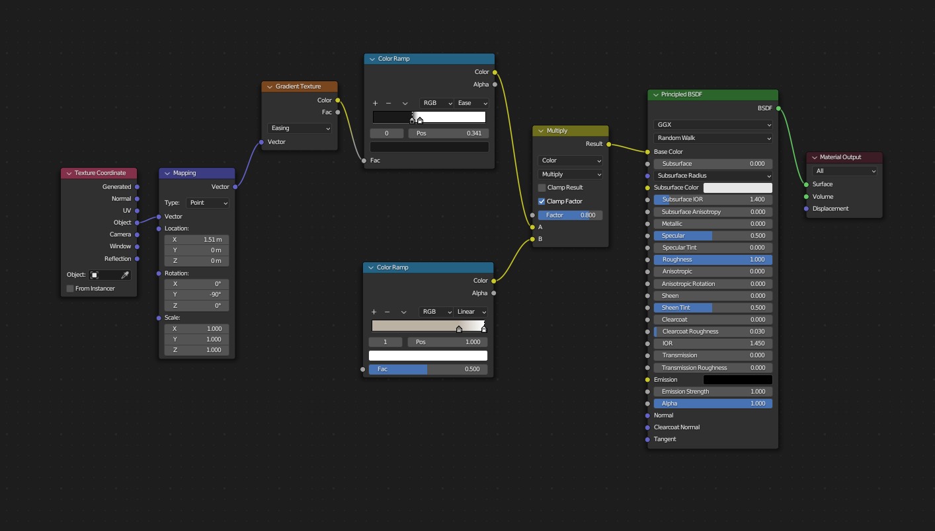Click the Factor slider in Multiply node
Image resolution: width=935 pixels, height=531 pixels.
[x=570, y=215]
